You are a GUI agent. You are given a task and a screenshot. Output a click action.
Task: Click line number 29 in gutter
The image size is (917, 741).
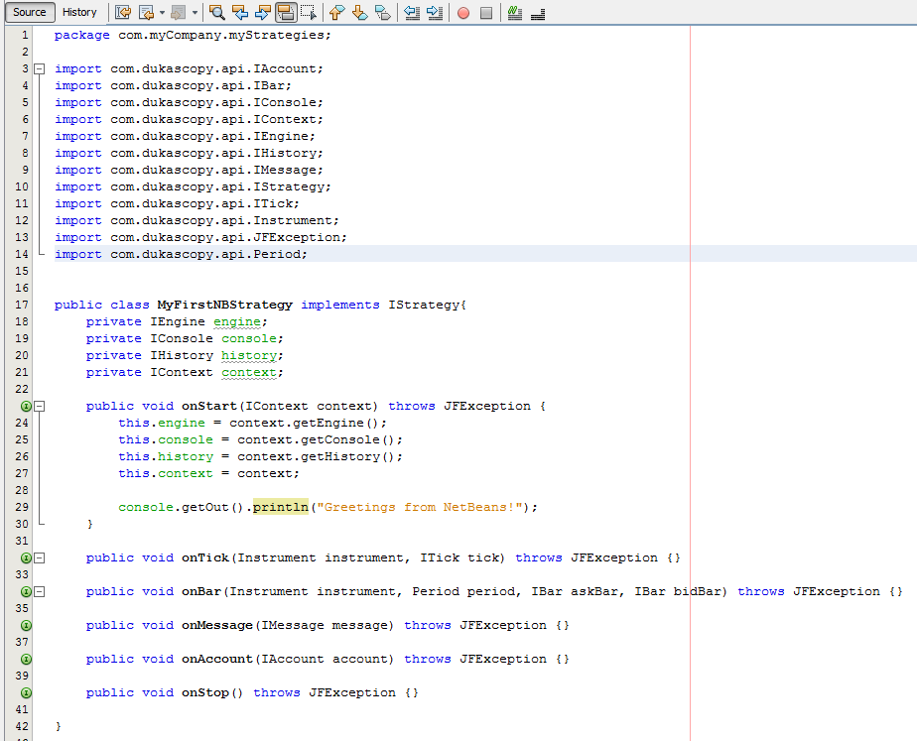pos(22,507)
